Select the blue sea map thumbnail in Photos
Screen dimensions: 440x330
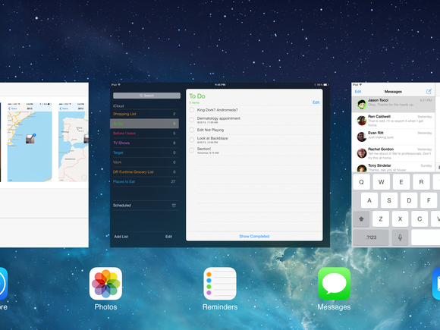[x=30, y=143]
